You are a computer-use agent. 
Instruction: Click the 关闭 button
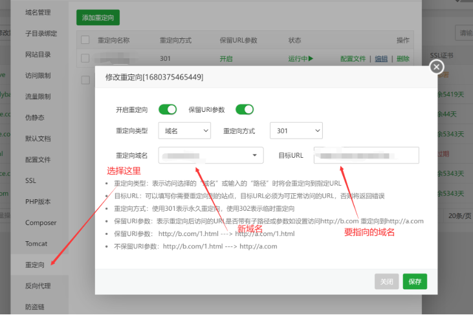point(386,281)
